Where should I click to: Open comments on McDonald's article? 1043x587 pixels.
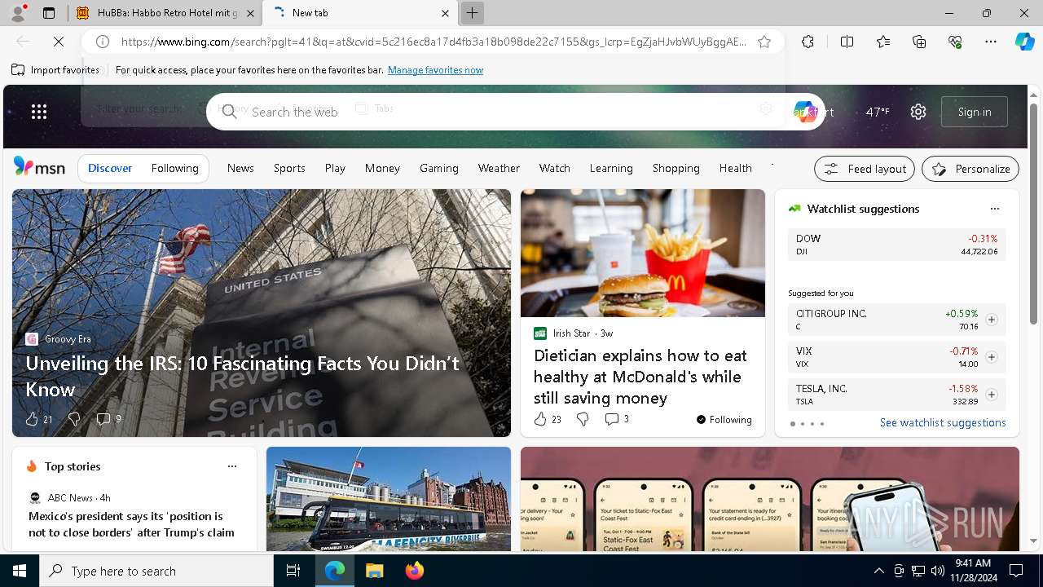617,419
